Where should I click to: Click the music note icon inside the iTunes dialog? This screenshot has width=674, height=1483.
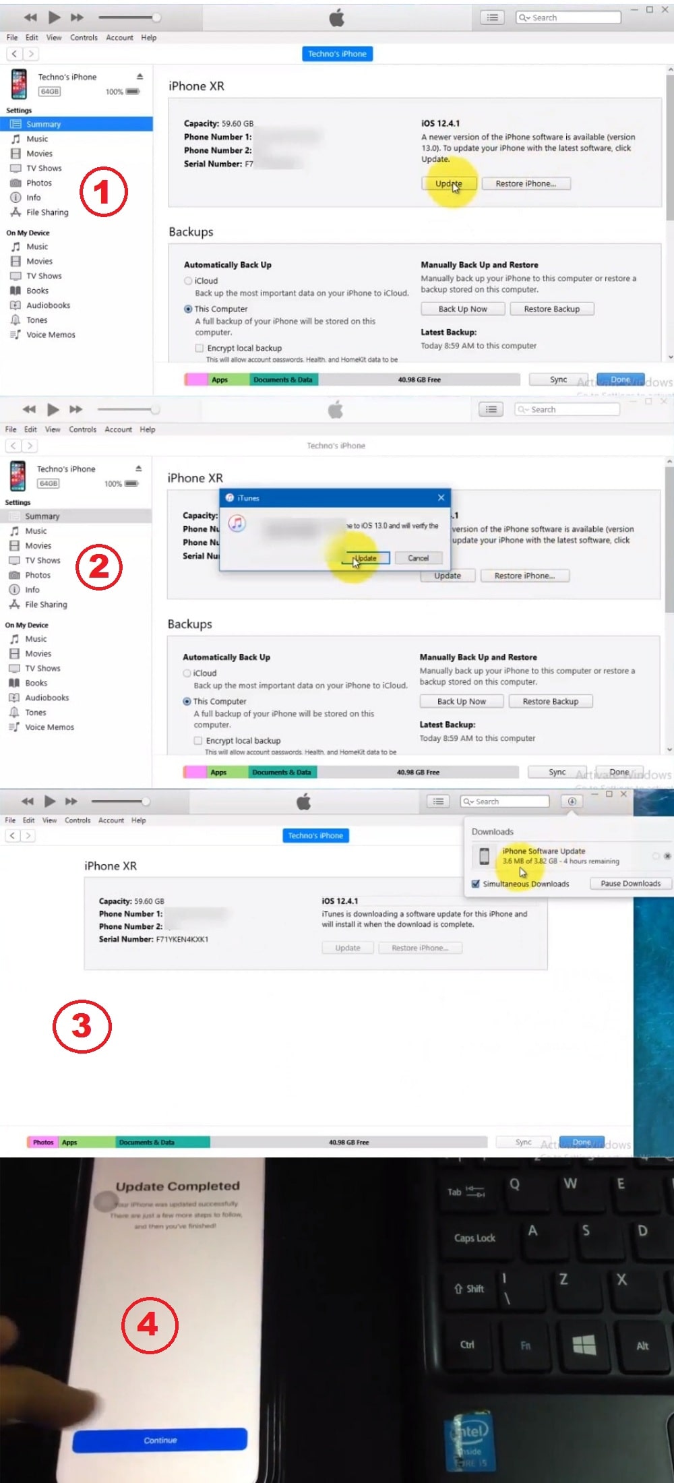237,523
